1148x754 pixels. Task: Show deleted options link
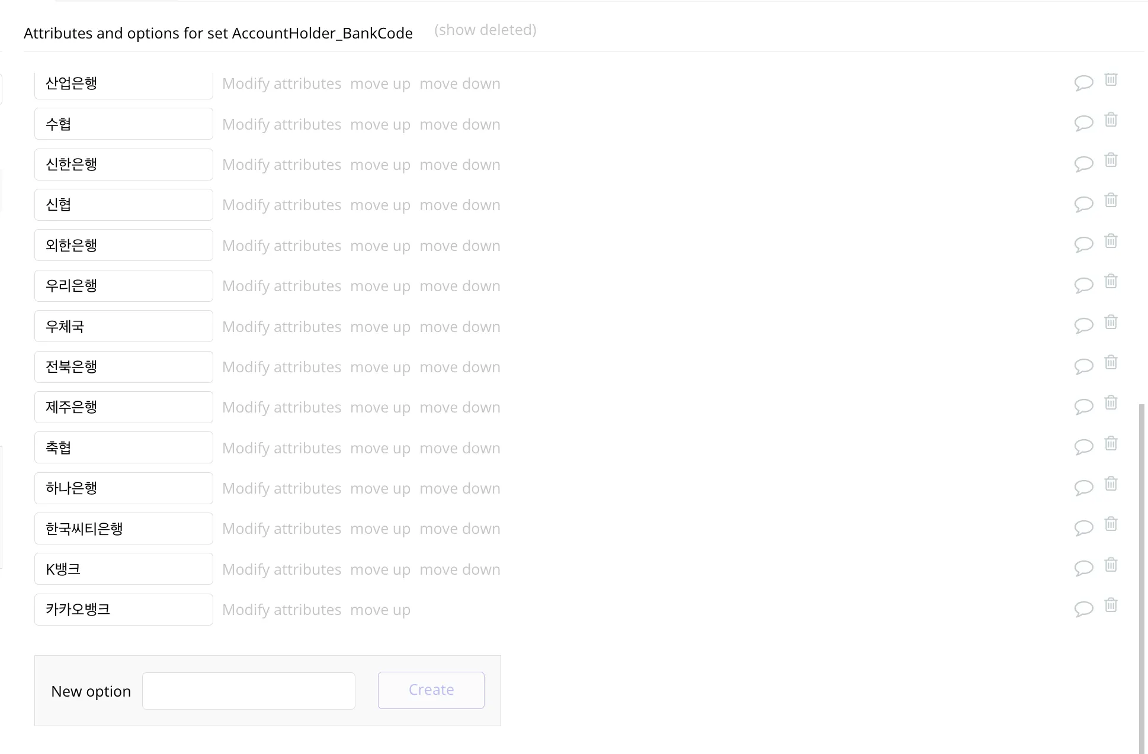coord(485,30)
